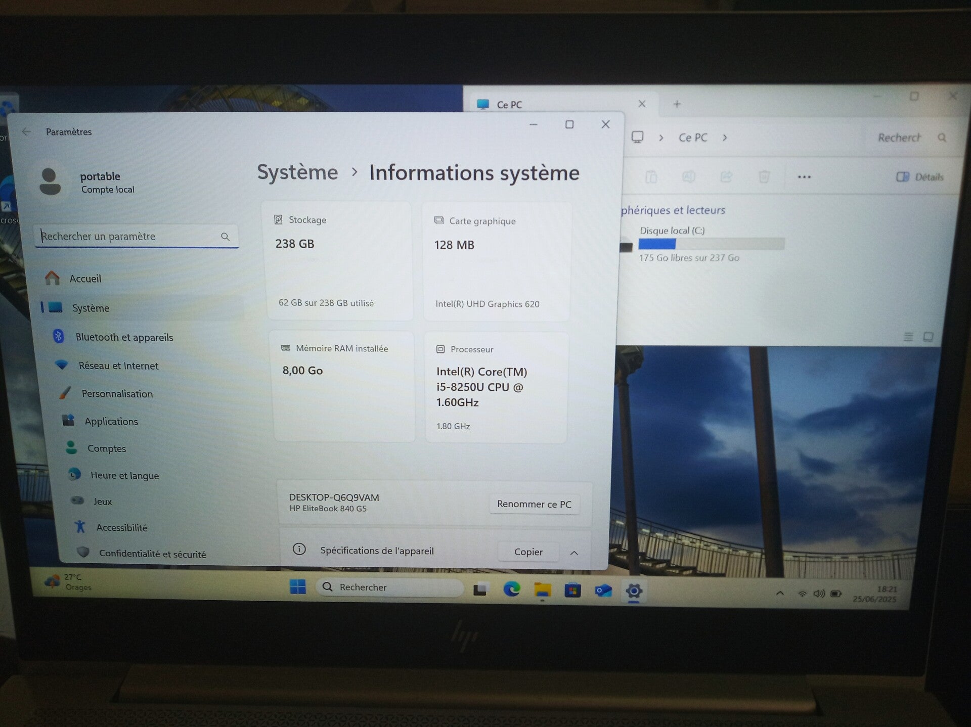Open the Outlook app from taskbar

(603, 590)
